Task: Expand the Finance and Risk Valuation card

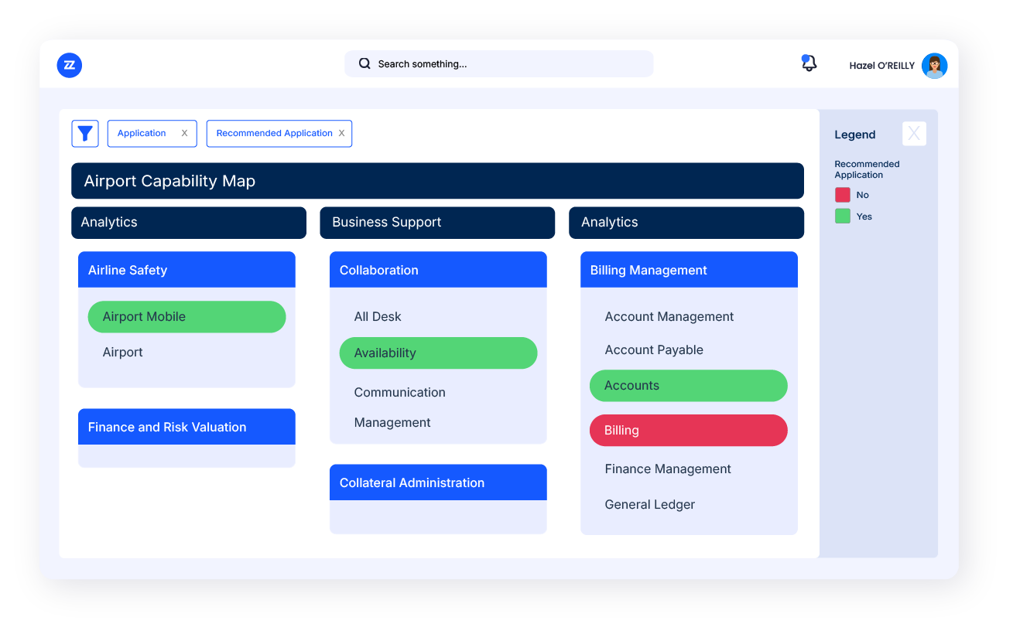Action: (187, 427)
